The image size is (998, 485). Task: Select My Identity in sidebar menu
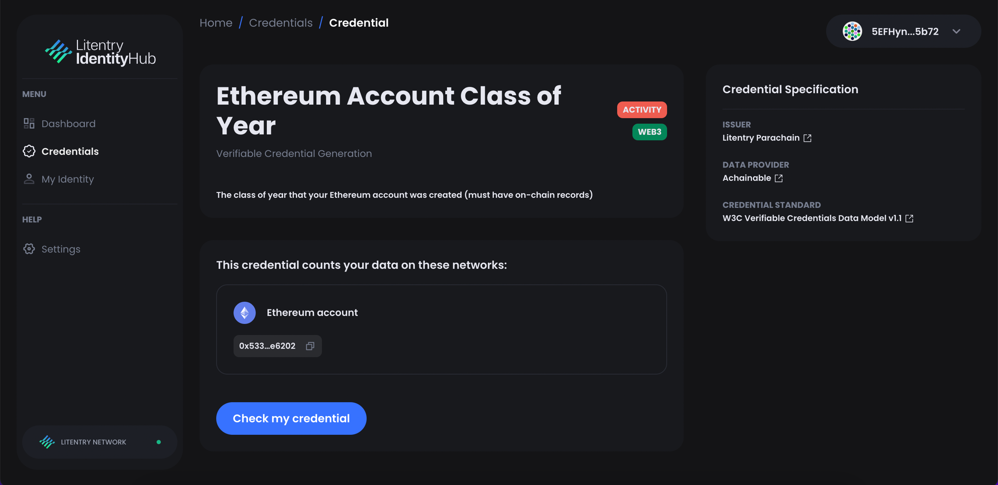point(68,179)
